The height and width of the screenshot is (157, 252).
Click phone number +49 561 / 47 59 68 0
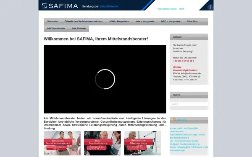184,61
